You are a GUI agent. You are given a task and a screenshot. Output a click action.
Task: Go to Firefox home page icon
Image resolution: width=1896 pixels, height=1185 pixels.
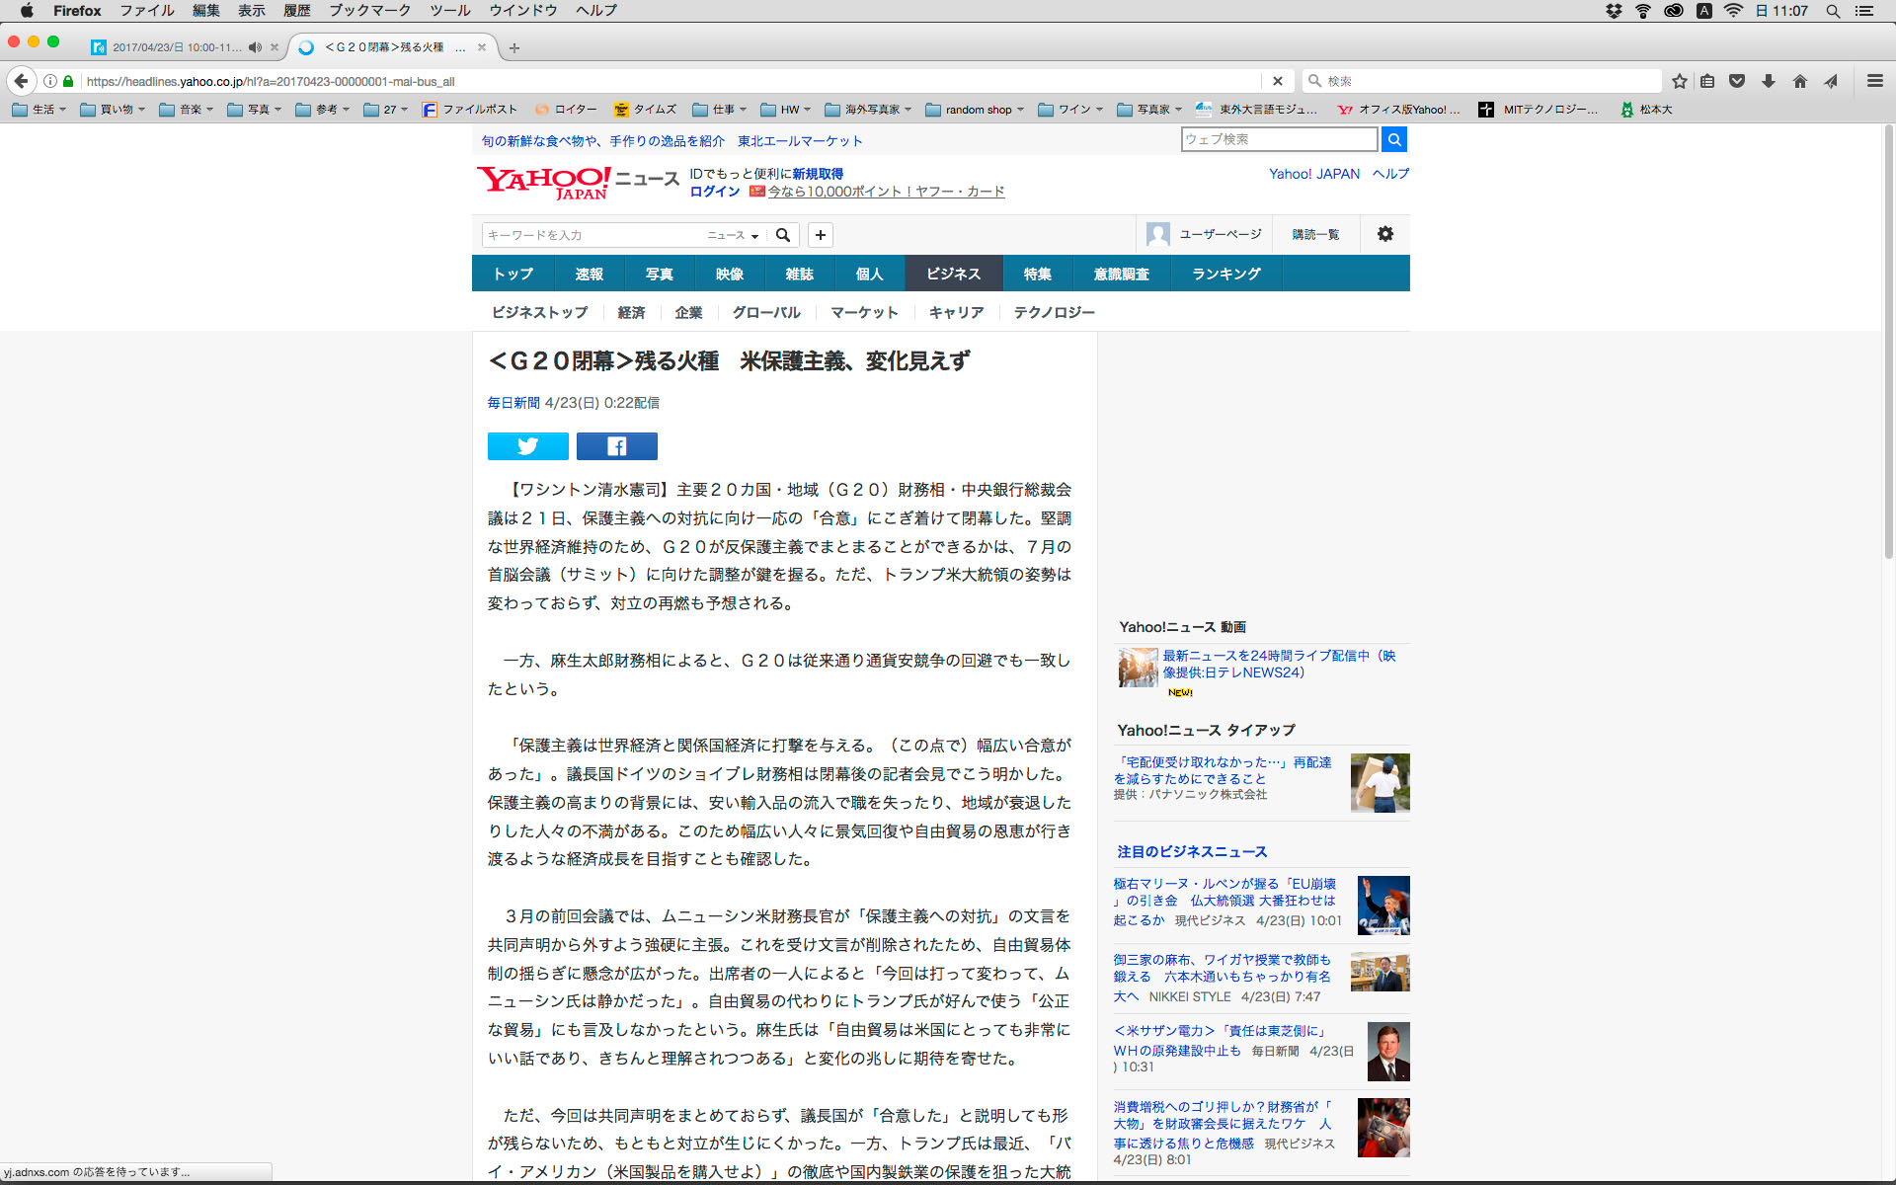1799,81
